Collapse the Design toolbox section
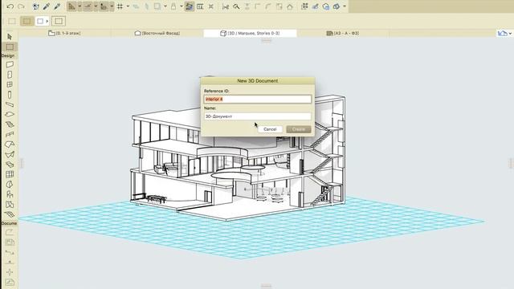Image resolution: width=514 pixels, height=289 pixels. (x=8, y=55)
